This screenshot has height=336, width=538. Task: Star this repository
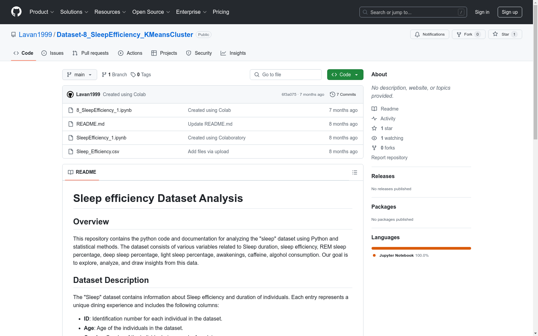click(505, 34)
